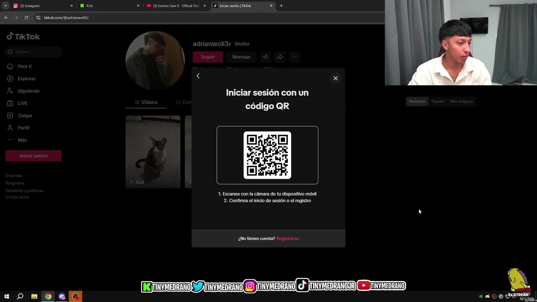
Task: Click the browser back arrow
Action: click(x=6, y=18)
